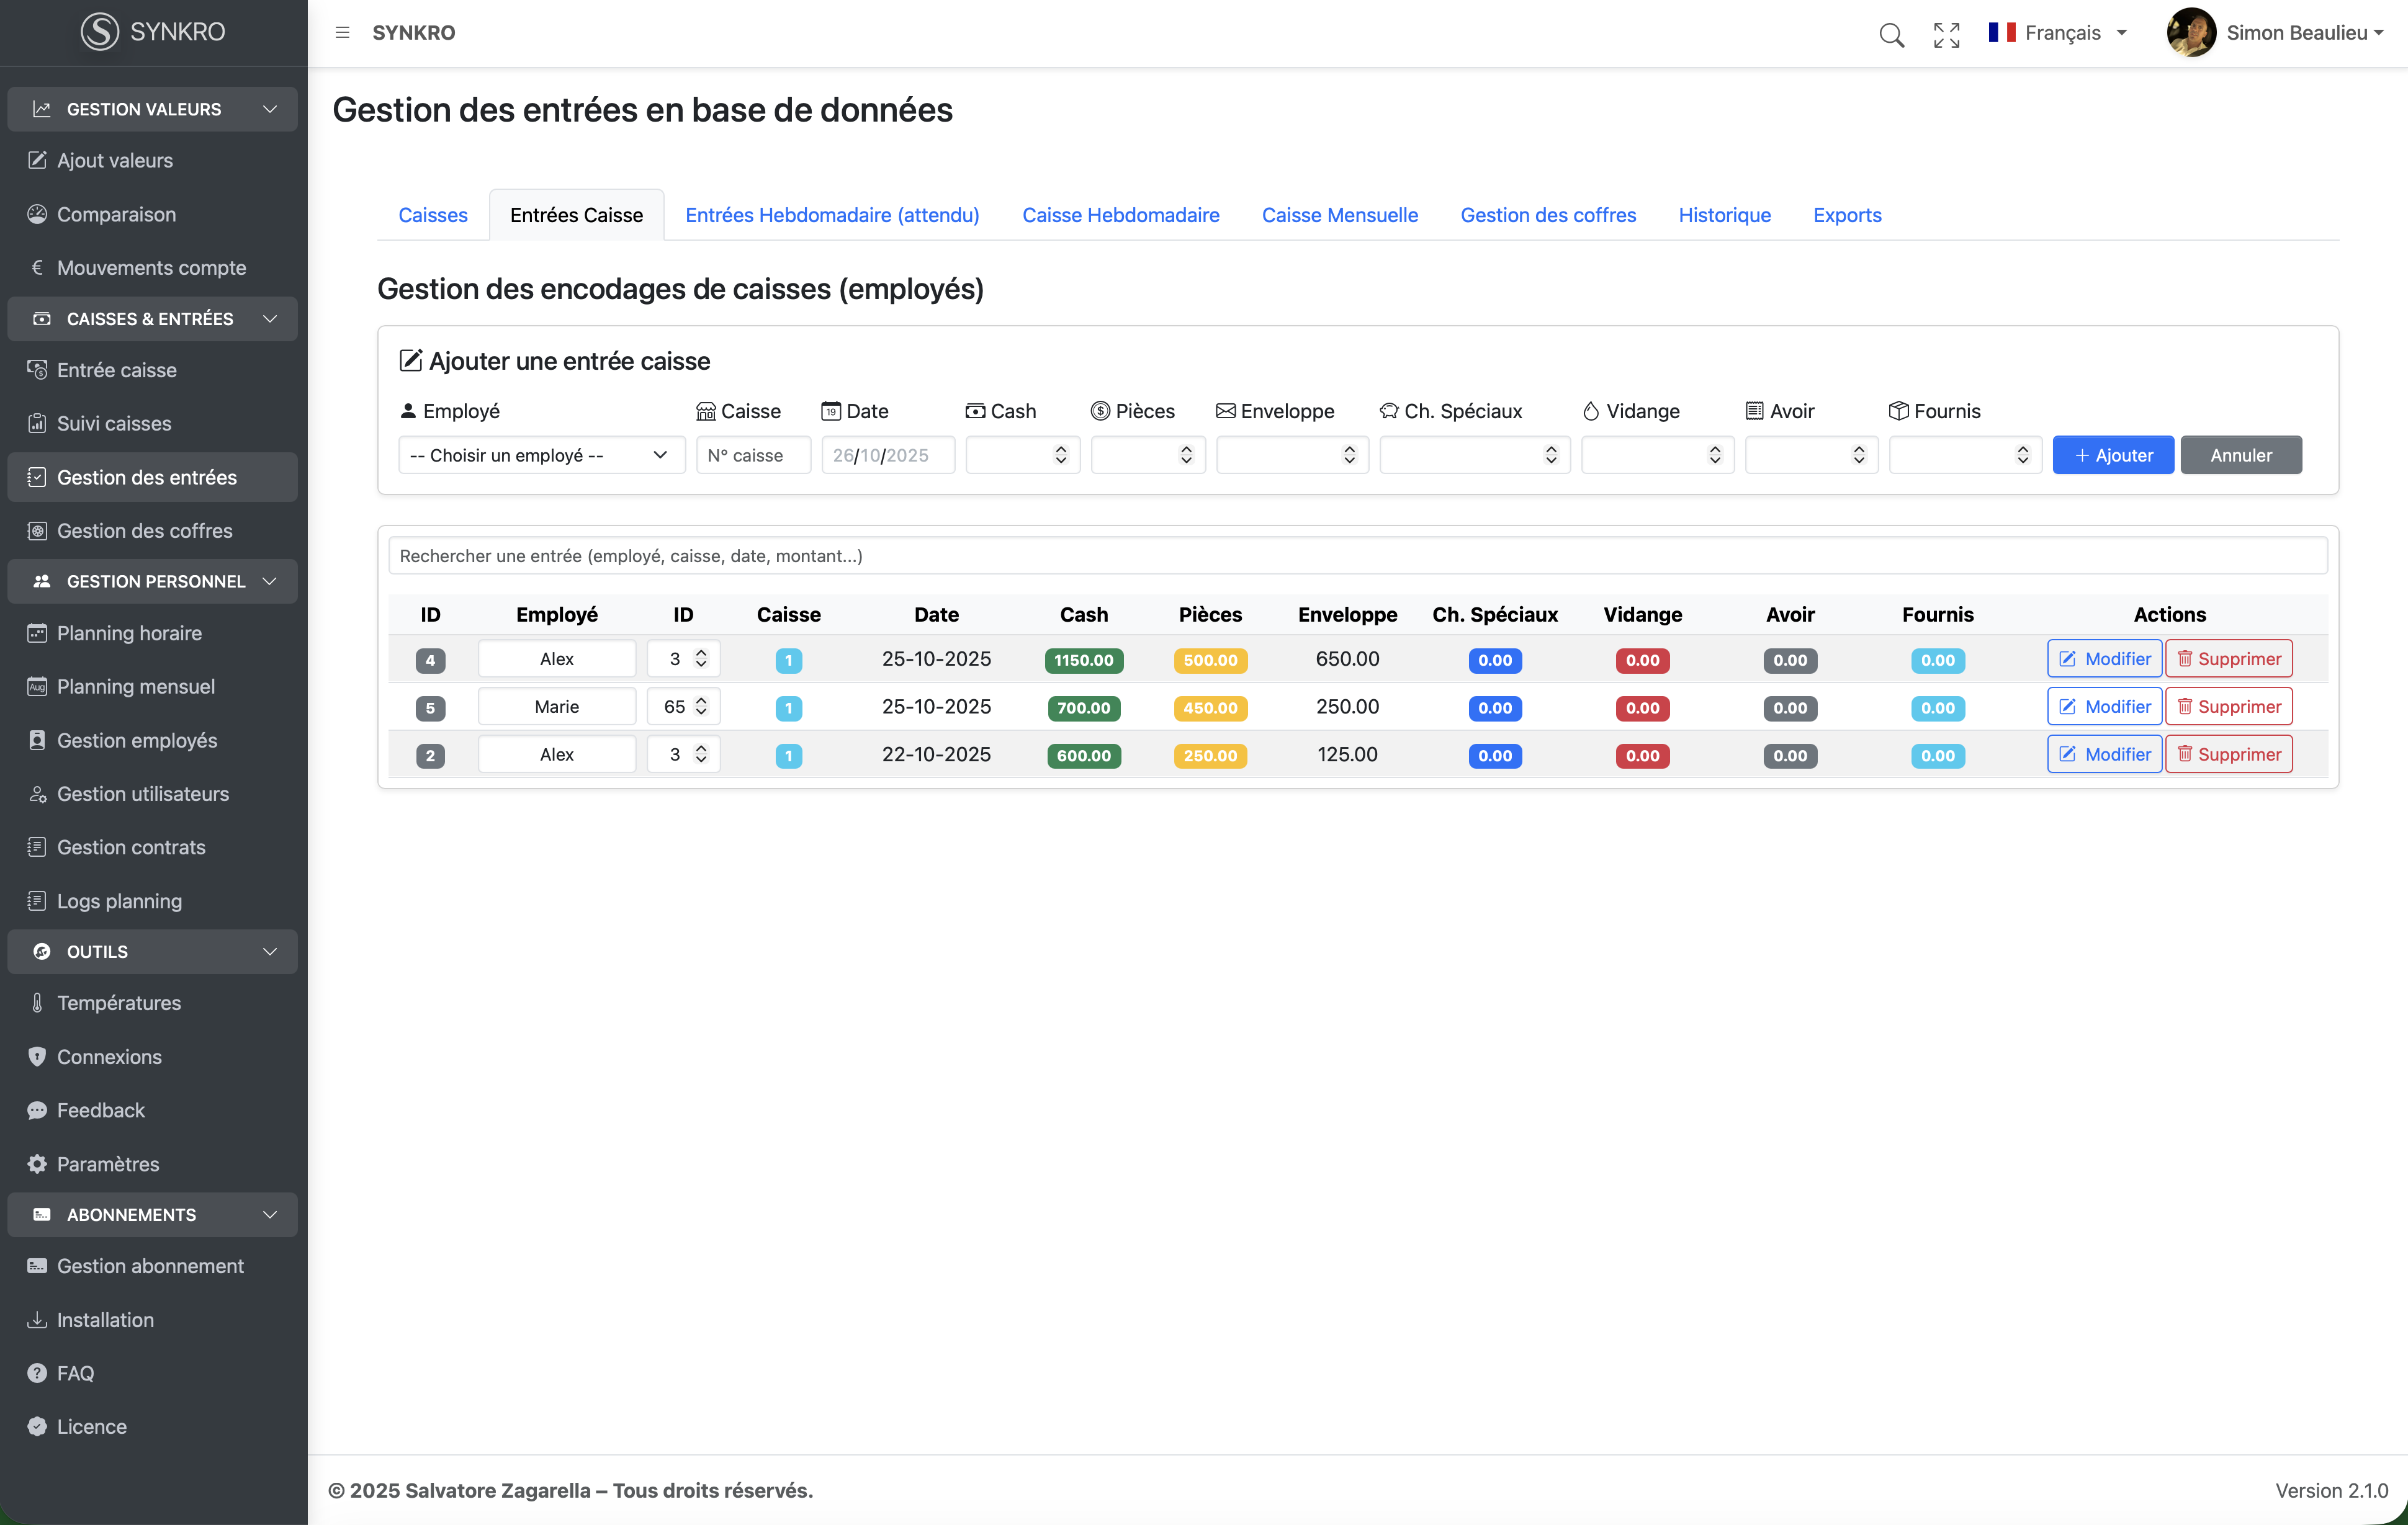This screenshot has width=2408, height=1525.
Task: Click the Comparaison palette icon
Action: [37, 214]
